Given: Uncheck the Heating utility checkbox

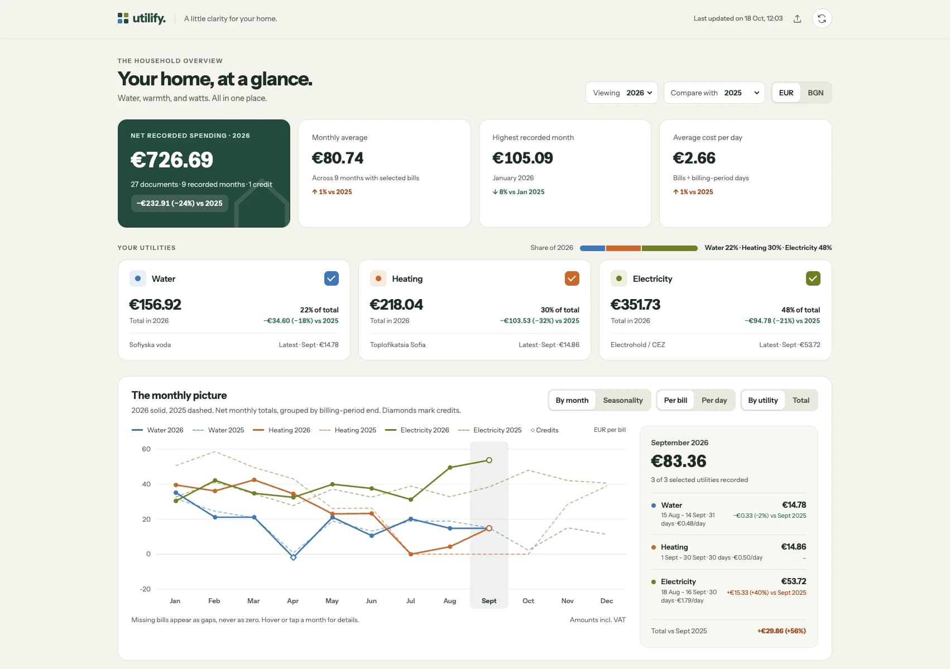Looking at the screenshot, I should coord(572,278).
